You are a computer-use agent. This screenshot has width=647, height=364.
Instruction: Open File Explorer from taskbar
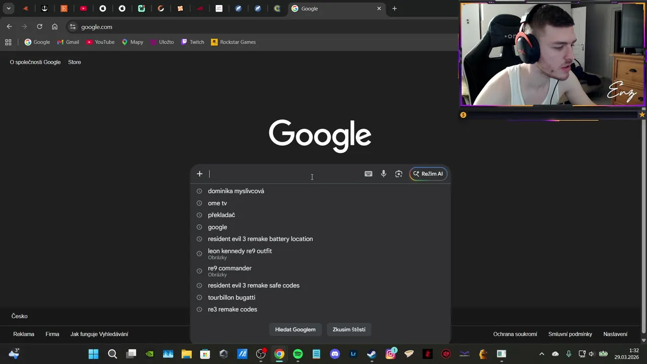tap(187, 354)
